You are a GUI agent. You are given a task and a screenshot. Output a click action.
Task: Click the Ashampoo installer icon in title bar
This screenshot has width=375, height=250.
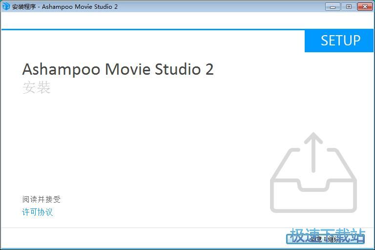pyautogui.click(x=6, y=6)
